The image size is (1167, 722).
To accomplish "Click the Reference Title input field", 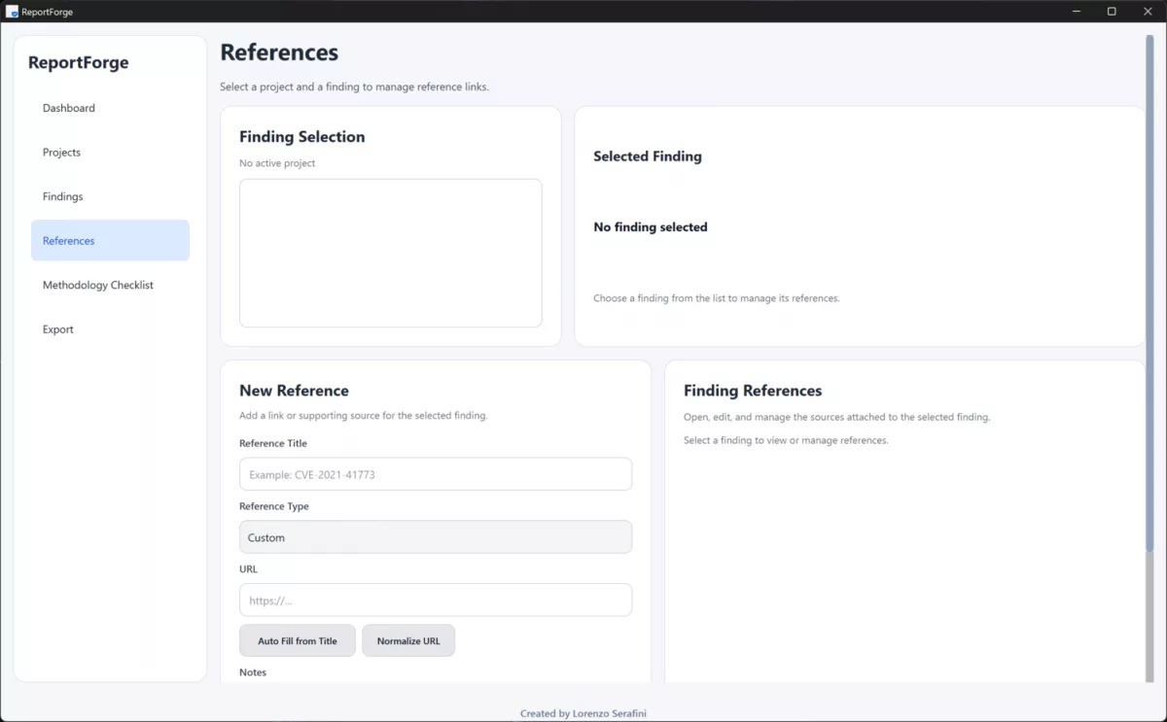I will [435, 473].
